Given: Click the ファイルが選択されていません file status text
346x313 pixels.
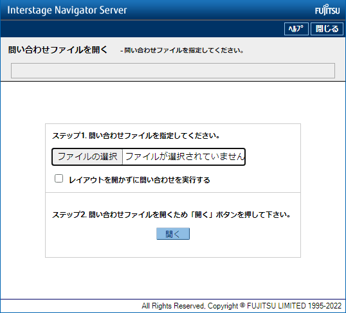Looking at the screenshot, I should pyautogui.click(x=185, y=157).
